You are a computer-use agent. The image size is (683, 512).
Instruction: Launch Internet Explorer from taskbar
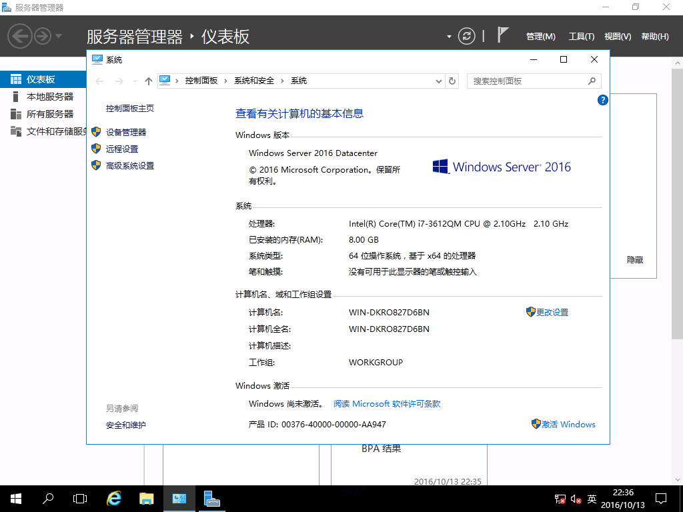point(113,499)
